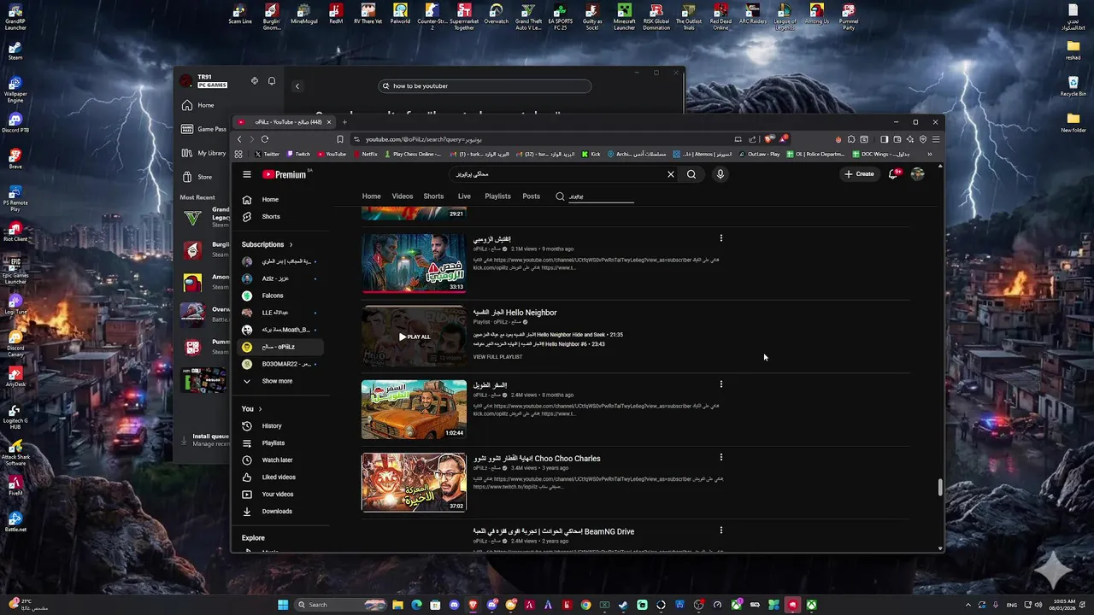Open Falcons subscription channel

pyautogui.click(x=281, y=296)
